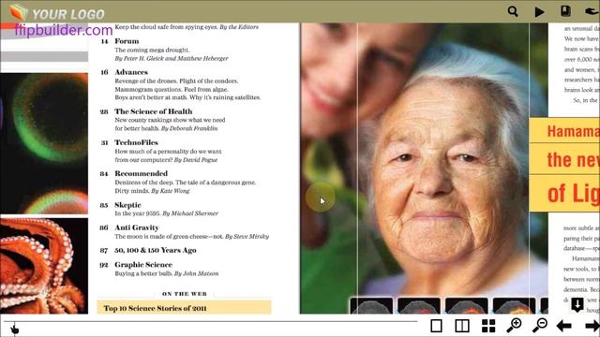
Task: Click the elderly woman's portrait photo
Action: pos(424,168)
